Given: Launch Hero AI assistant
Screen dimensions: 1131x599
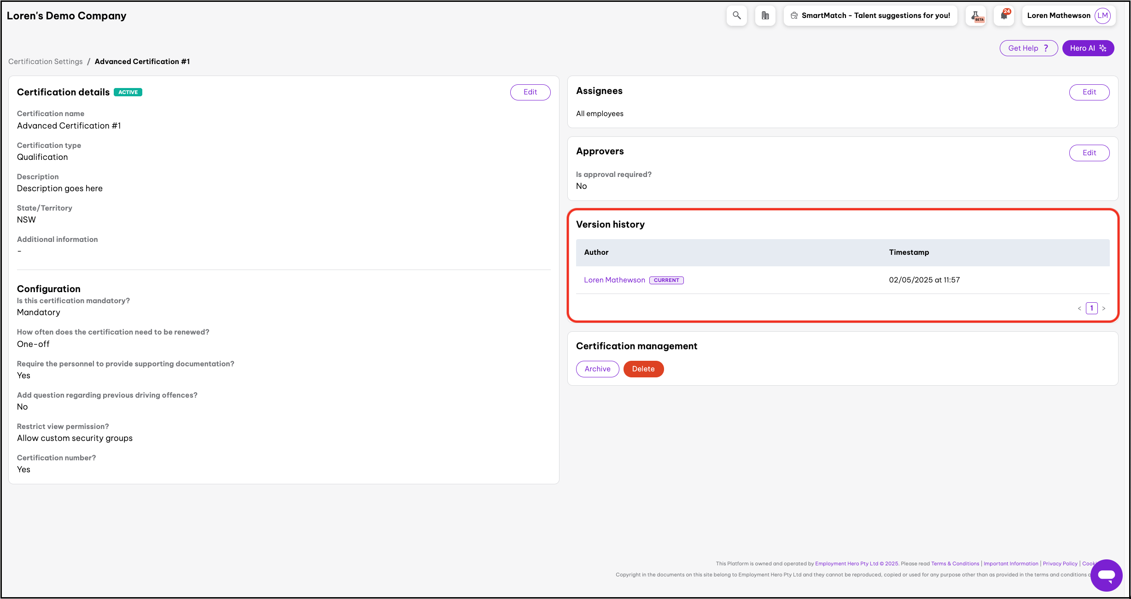Looking at the screenshot, I should [x=1088, y=48].
